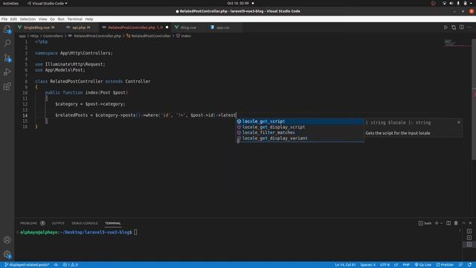Click the git branch displayed-related-posts
This screenshot has height=268, width=476.
(27, 265)
